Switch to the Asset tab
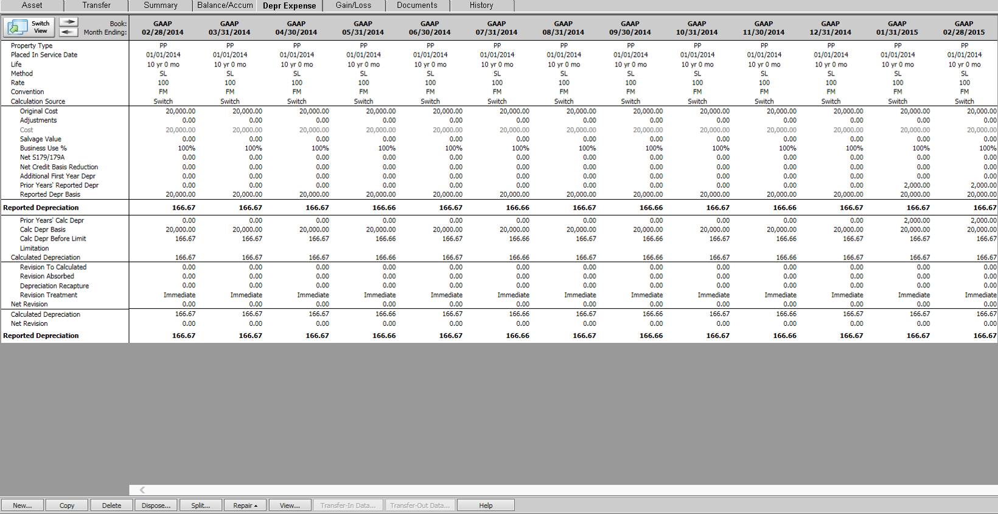The height and width of the screenshot is (514, 998). (32, 5)
